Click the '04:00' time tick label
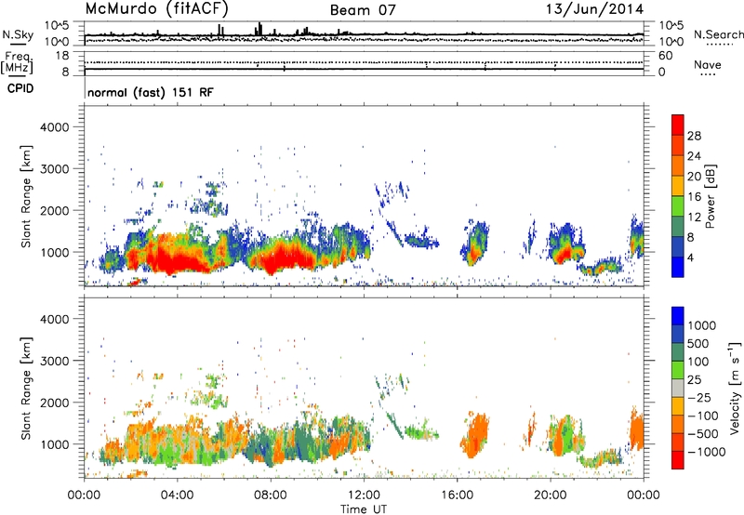744x515 pixels. 177,495
